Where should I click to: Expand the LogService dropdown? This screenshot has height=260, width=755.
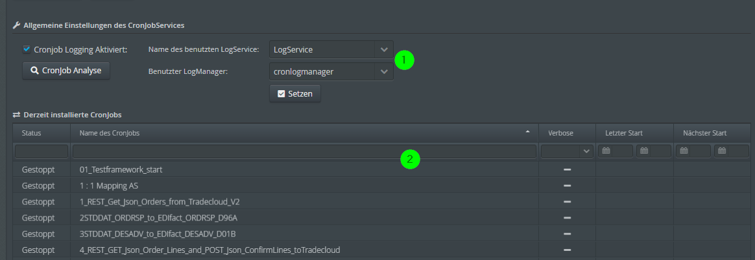coord(383,49)
